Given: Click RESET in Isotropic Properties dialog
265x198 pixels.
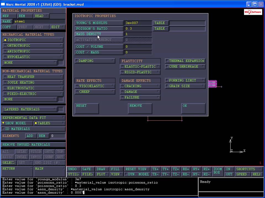Looking at the screenshot, I should point(87,109).
